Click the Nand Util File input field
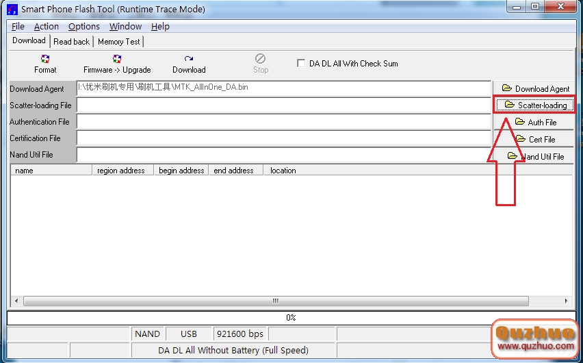The image size is (583, 363). [x=284, y=155]
